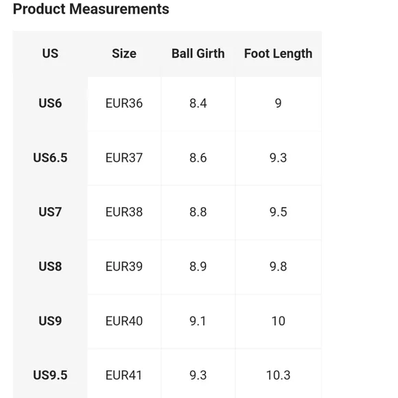Select the US column header
The width and height of the screenshot is (398, 398).
click(50, 54)
